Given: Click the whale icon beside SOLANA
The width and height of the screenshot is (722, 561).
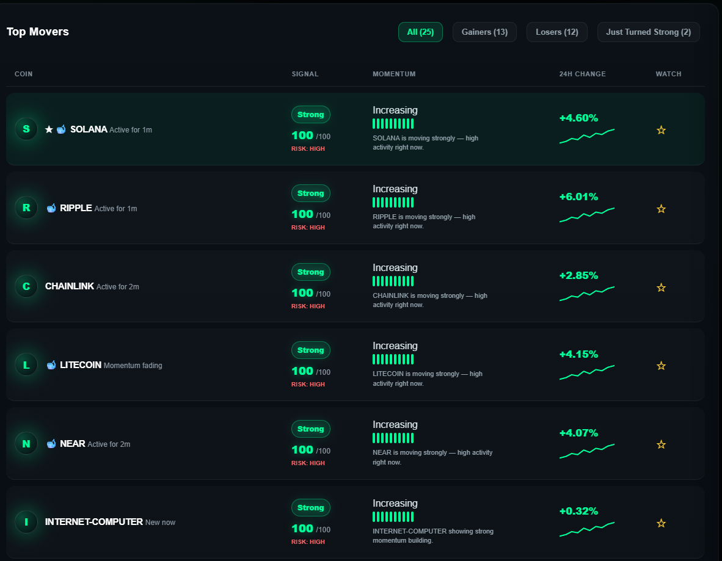Looking at the screenshot, I should click(x=61, y=129).
